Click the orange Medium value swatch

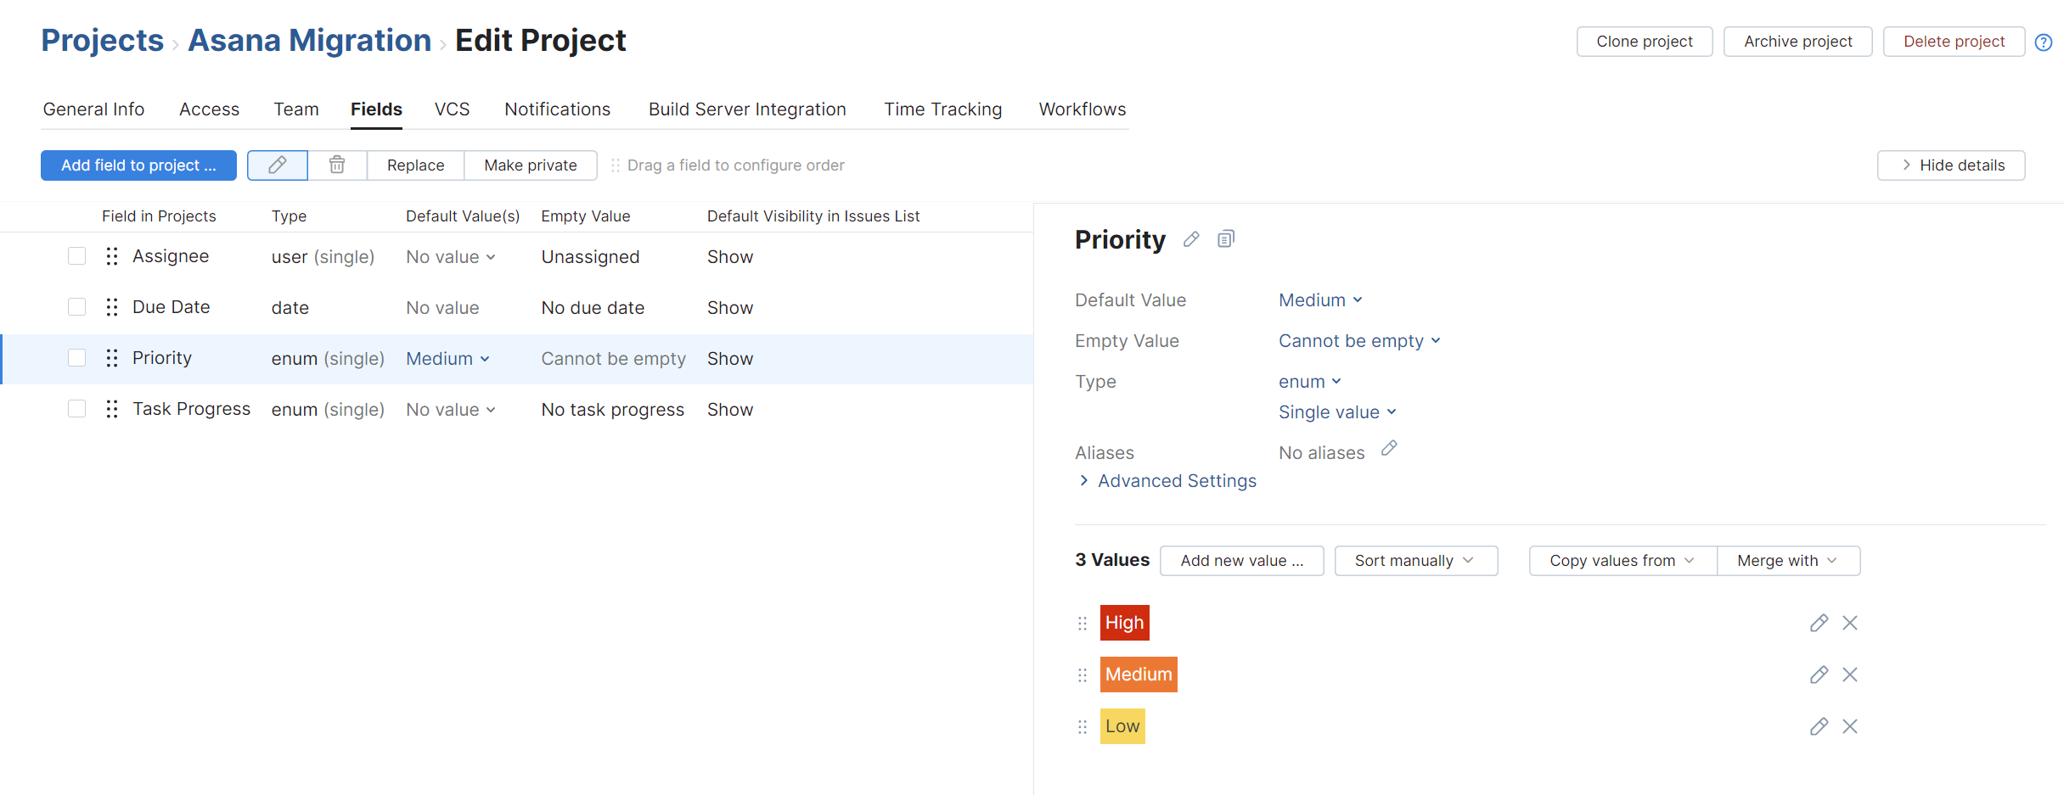(1138, 675)
